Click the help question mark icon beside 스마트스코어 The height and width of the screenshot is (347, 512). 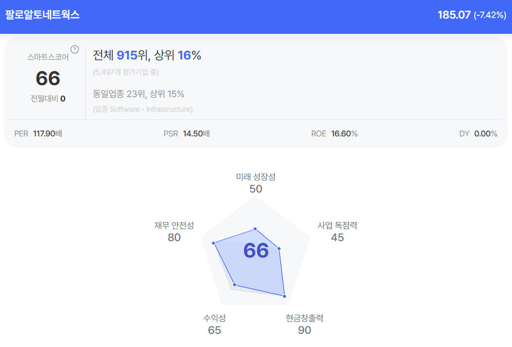(x=75, y=50)
